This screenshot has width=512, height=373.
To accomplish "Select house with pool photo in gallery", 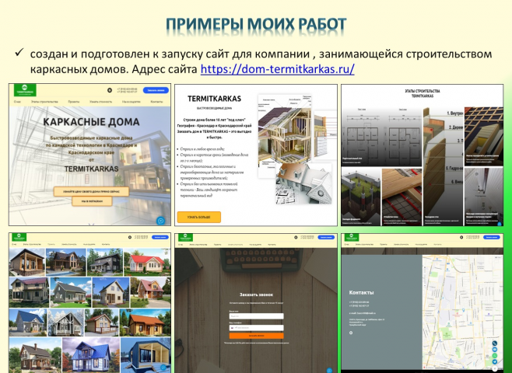I will (65, 262).
